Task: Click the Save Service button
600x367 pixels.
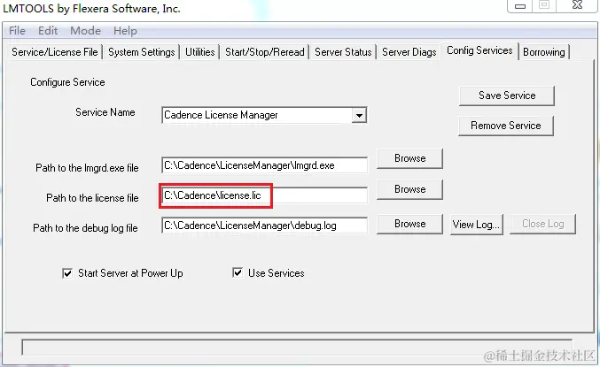Action: click(x=507, y=96)
